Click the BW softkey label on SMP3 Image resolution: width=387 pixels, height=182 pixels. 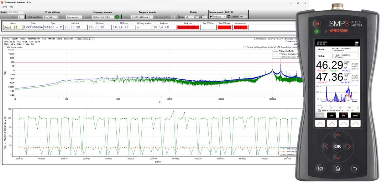(x=343, y=115)
